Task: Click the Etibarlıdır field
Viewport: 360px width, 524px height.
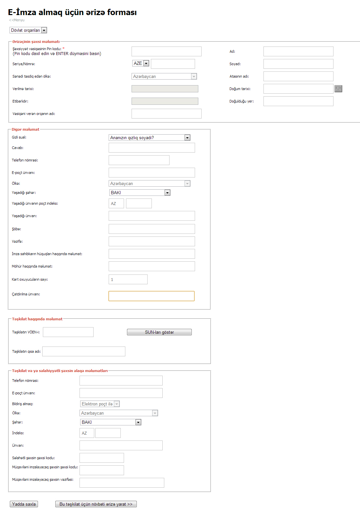Action: pyautogui.click(x=165, y=101)
